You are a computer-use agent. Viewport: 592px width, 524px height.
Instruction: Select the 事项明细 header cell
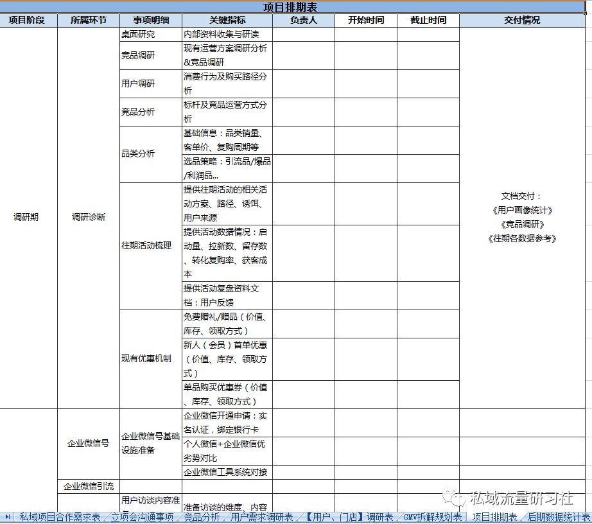[x=151, y=21]
